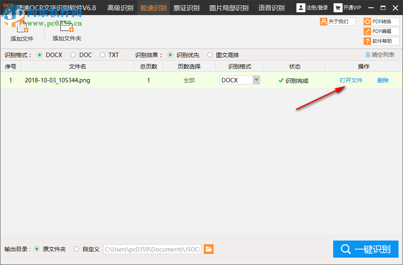Switch to the 票证识别 tab

(x=187, y=7)
